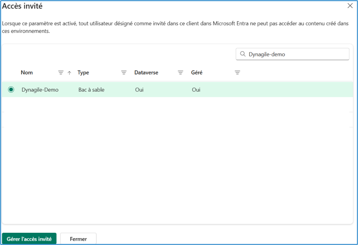Click Oui in the Dataverse column
The width and height of the screenshot is (358, 245).
coord(139,90)
